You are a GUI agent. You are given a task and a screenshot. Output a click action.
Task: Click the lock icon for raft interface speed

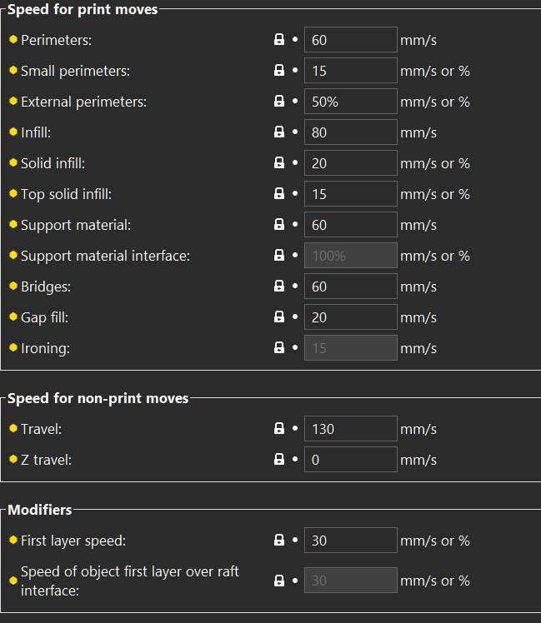(279, 581)
